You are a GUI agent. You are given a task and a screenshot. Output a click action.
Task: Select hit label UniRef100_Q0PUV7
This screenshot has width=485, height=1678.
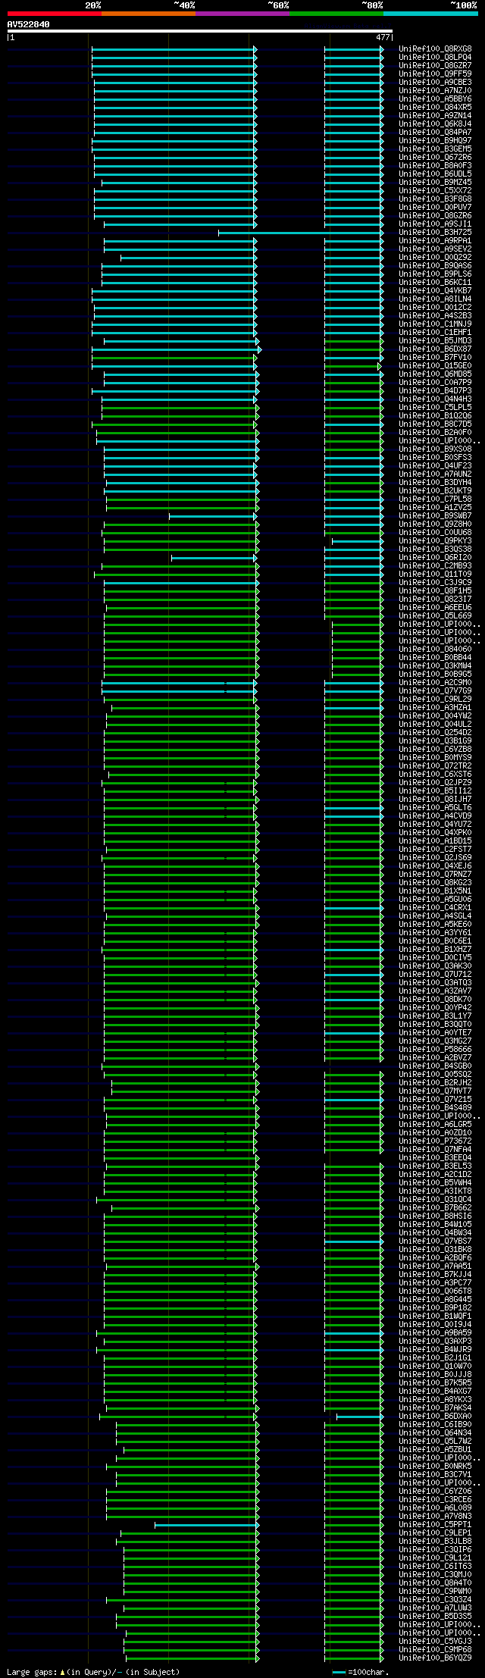435,207
